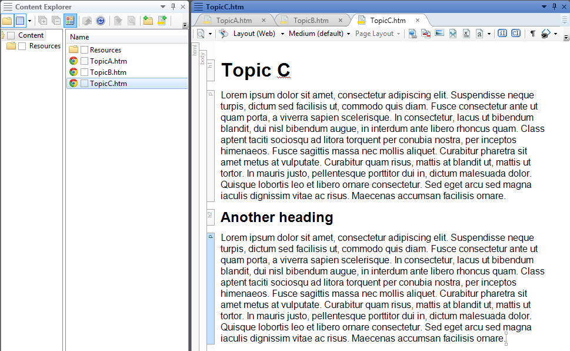
Task: Insert a variable using the x document icon
Action: pos(466,34)
